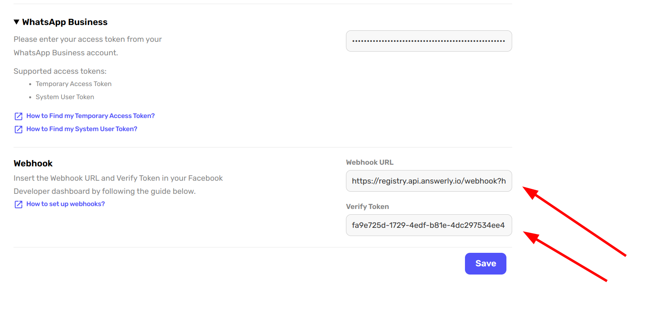Select the Webhook URL field
Viewport: 664px width, 311px height.
429,181
